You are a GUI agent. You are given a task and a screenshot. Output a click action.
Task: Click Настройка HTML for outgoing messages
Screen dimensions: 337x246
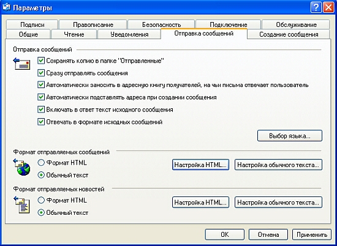200,165
